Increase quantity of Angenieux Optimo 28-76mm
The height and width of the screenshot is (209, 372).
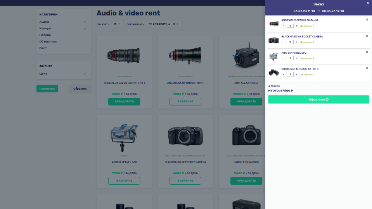pos(296,26)
